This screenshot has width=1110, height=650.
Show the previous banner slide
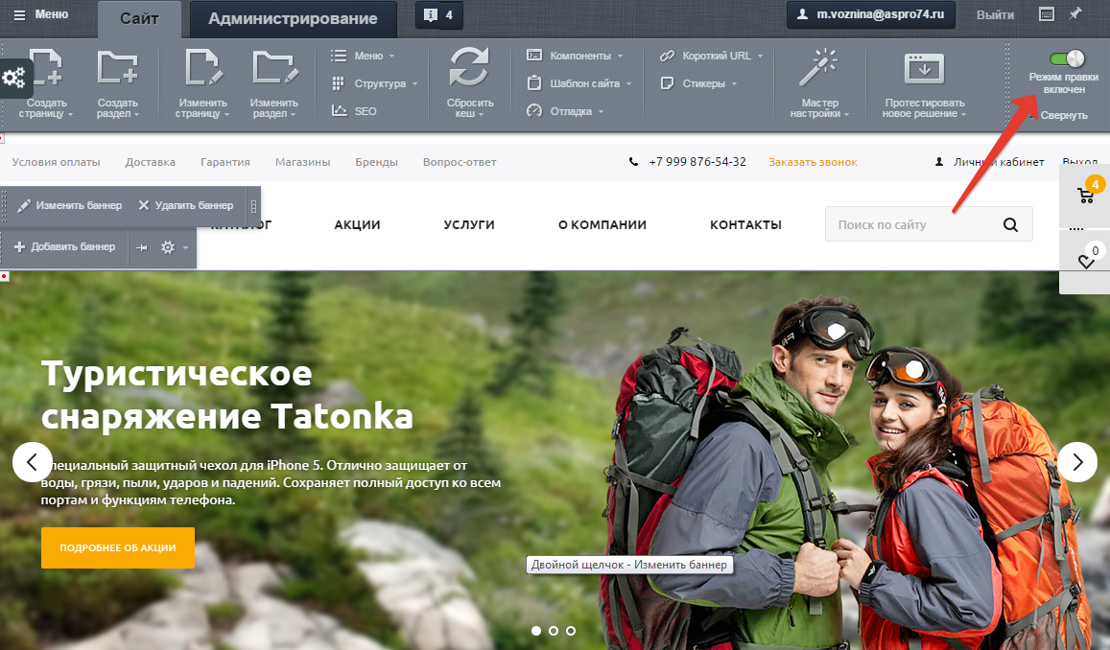pyautogui.click(x=32, y=462)
